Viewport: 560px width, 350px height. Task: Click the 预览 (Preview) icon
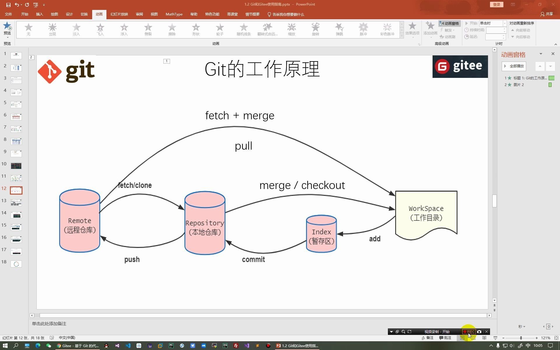7,28
